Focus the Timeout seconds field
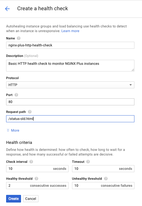The width and height of the screenshot is (142, 206). tap(103, 169)
